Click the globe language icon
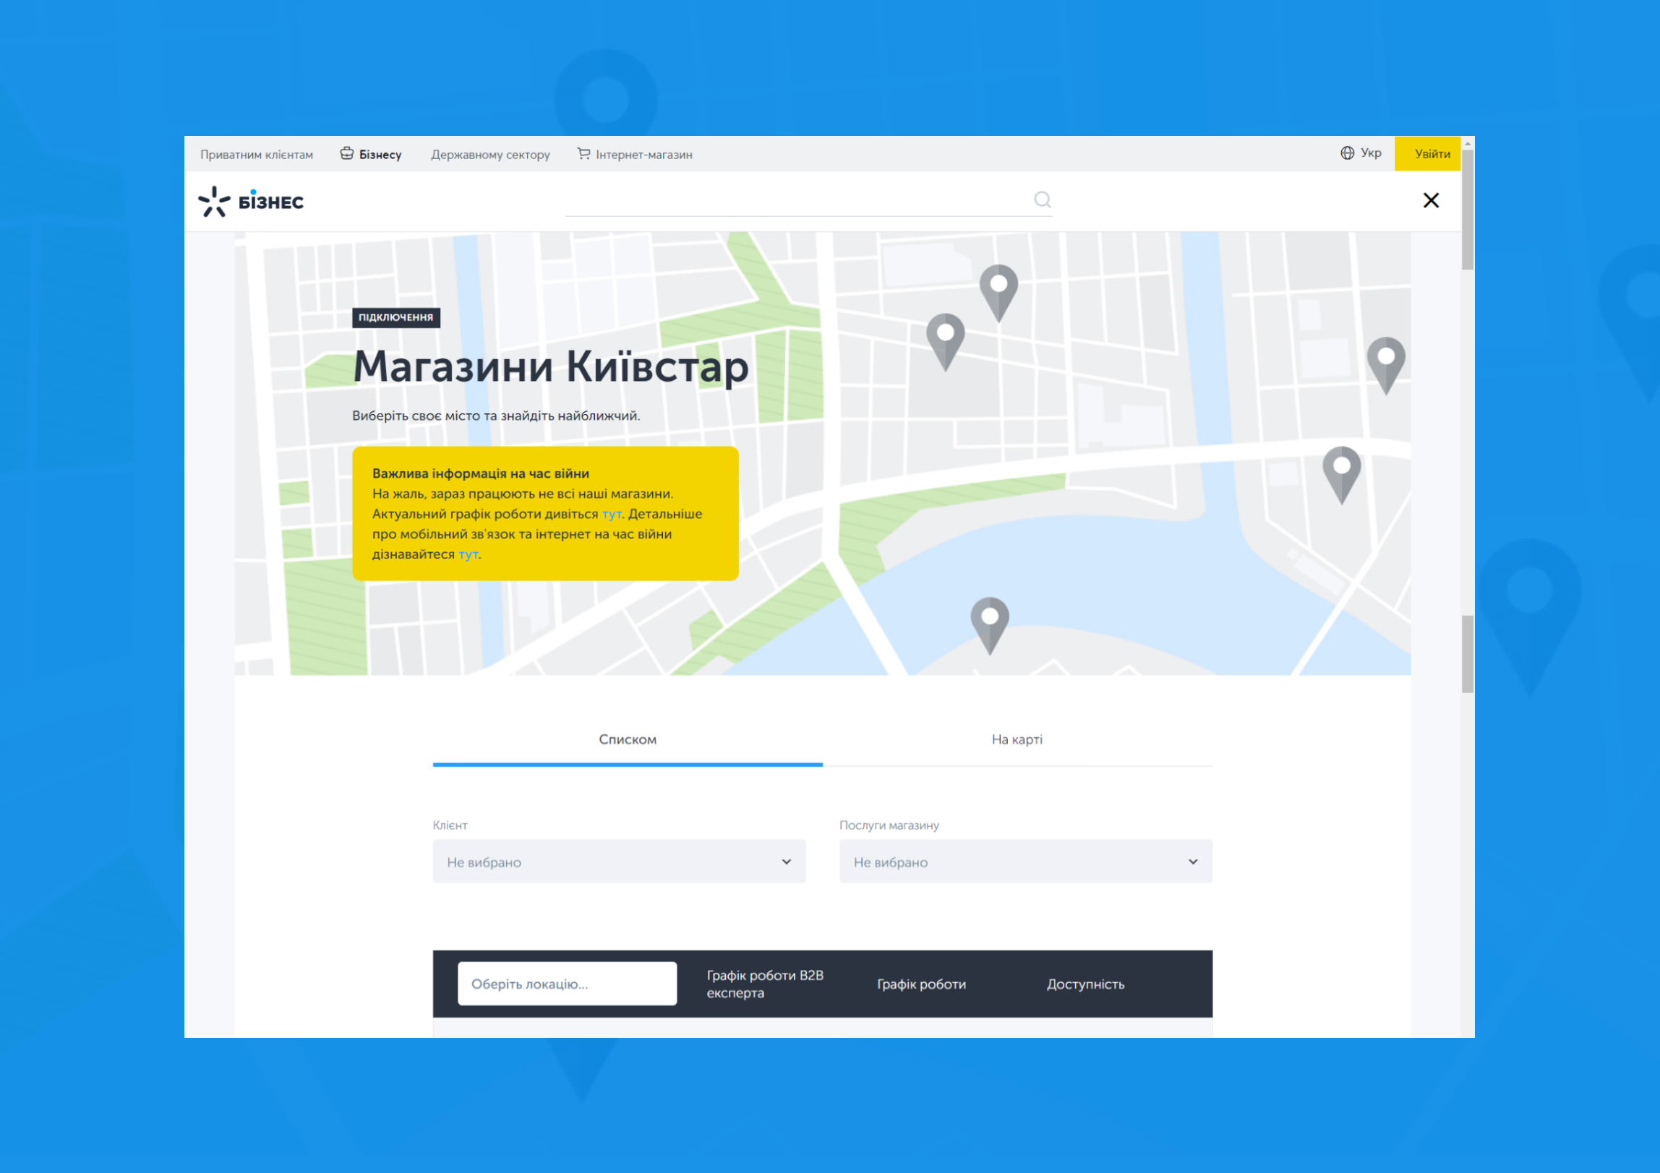 pos(1347,153)
